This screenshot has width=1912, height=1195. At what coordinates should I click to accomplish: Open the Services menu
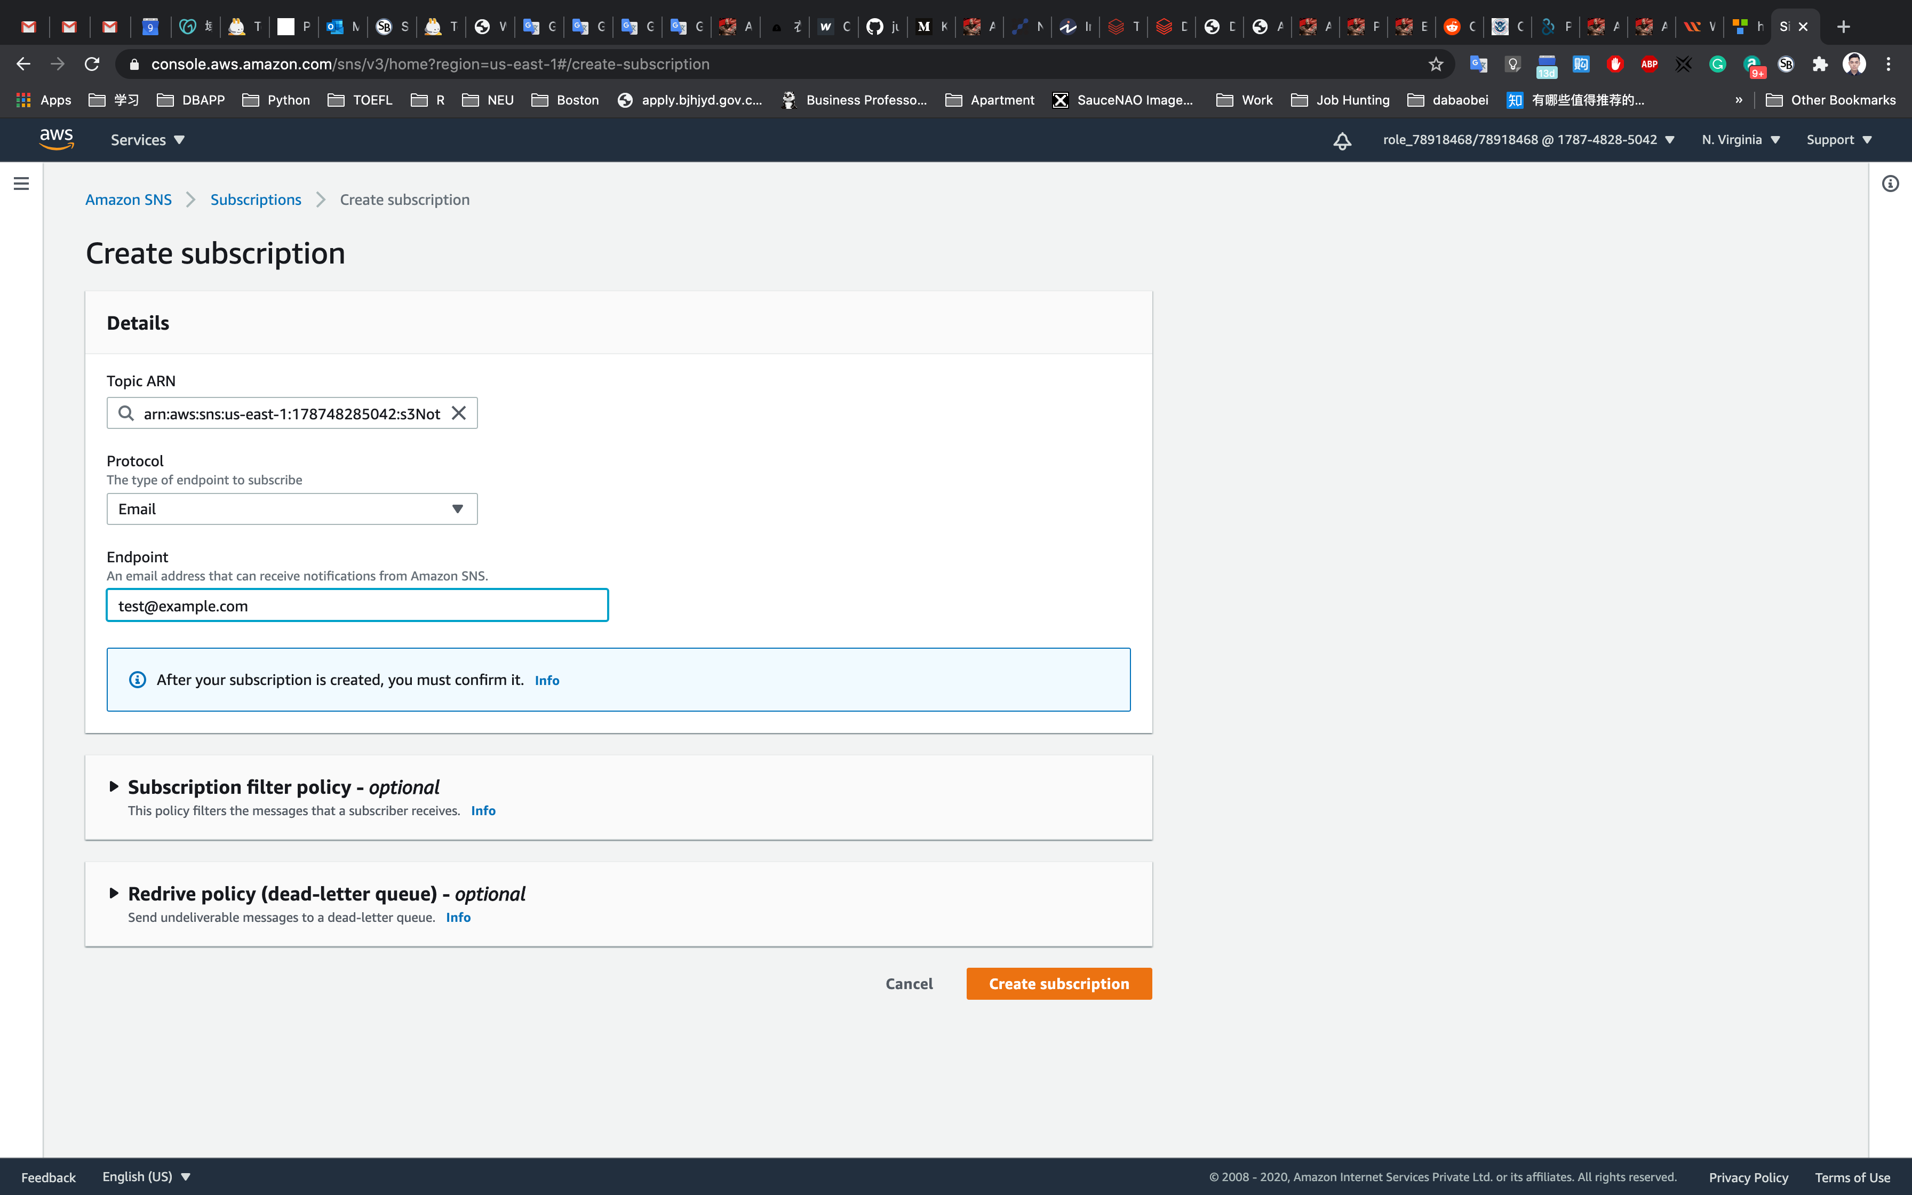tap(147, 140)
